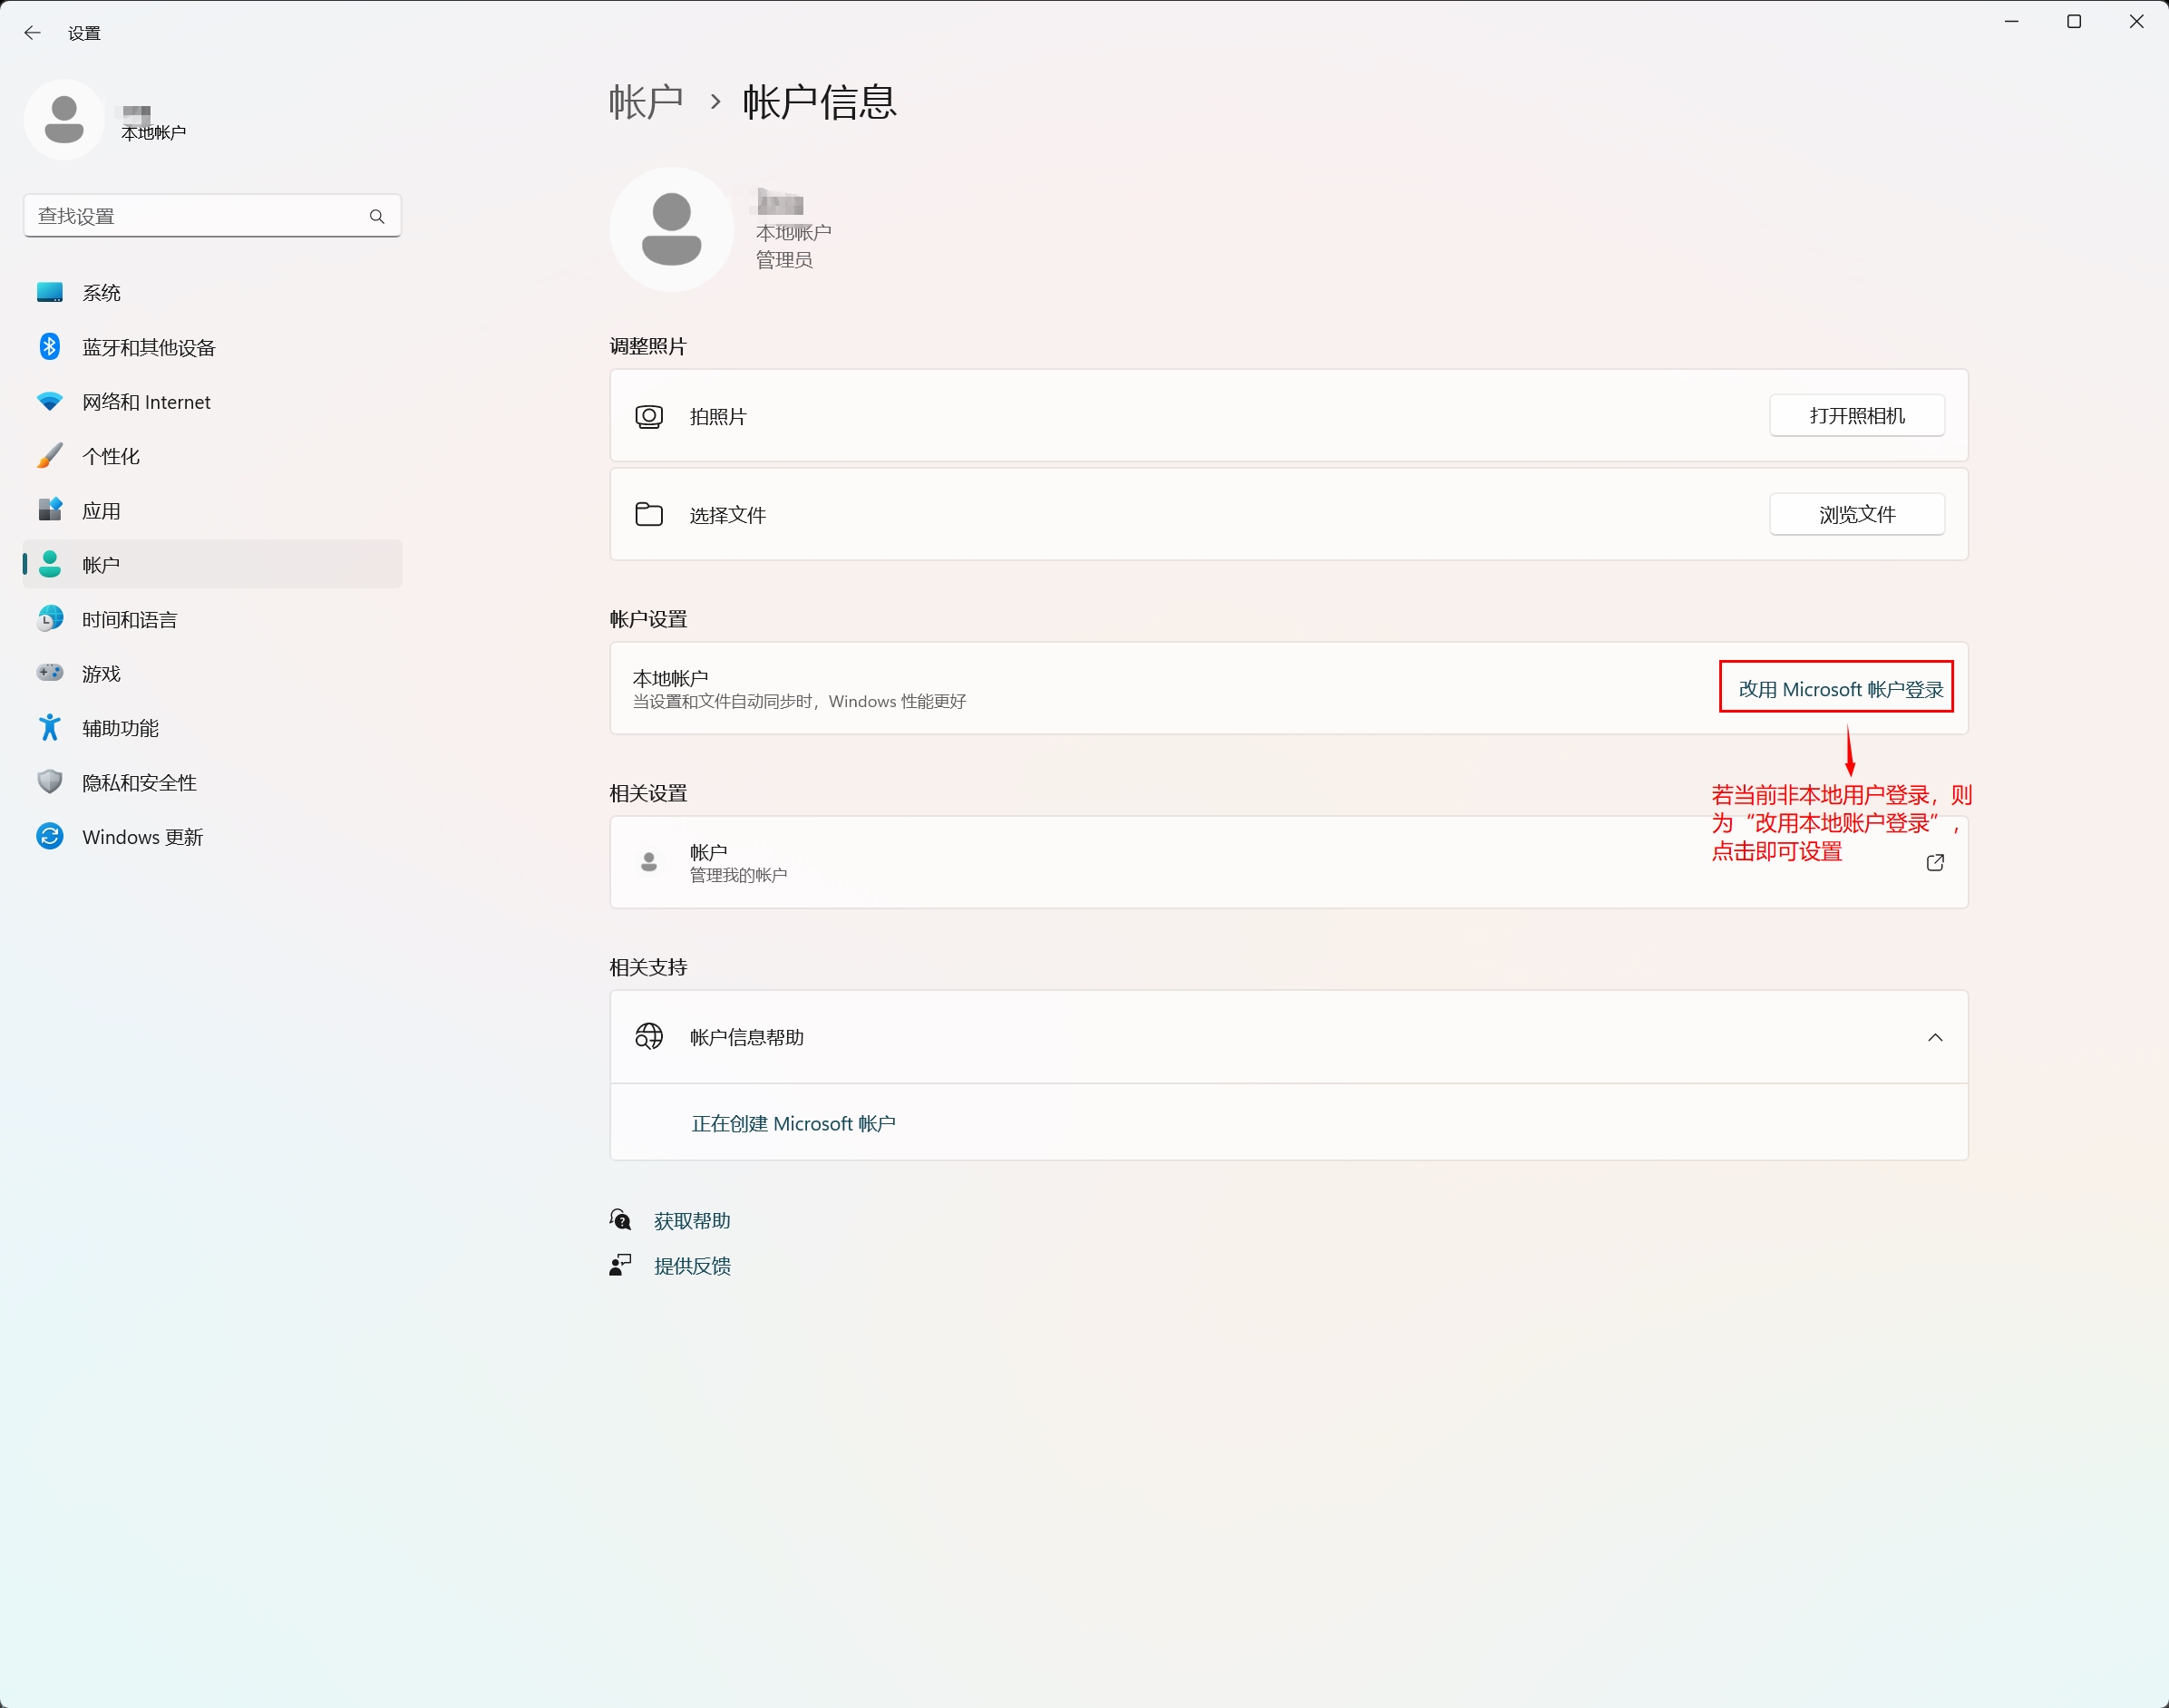This screenshot has width=2169, height=1708.
Task: Click the Windows Update refresh icon
Action: 49,836
